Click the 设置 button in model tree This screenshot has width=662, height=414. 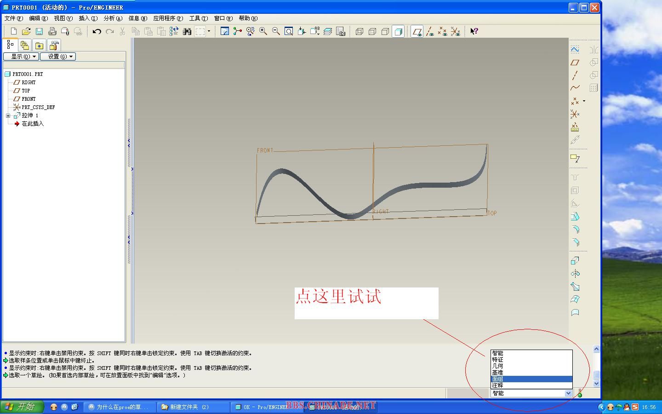(58, 57)
